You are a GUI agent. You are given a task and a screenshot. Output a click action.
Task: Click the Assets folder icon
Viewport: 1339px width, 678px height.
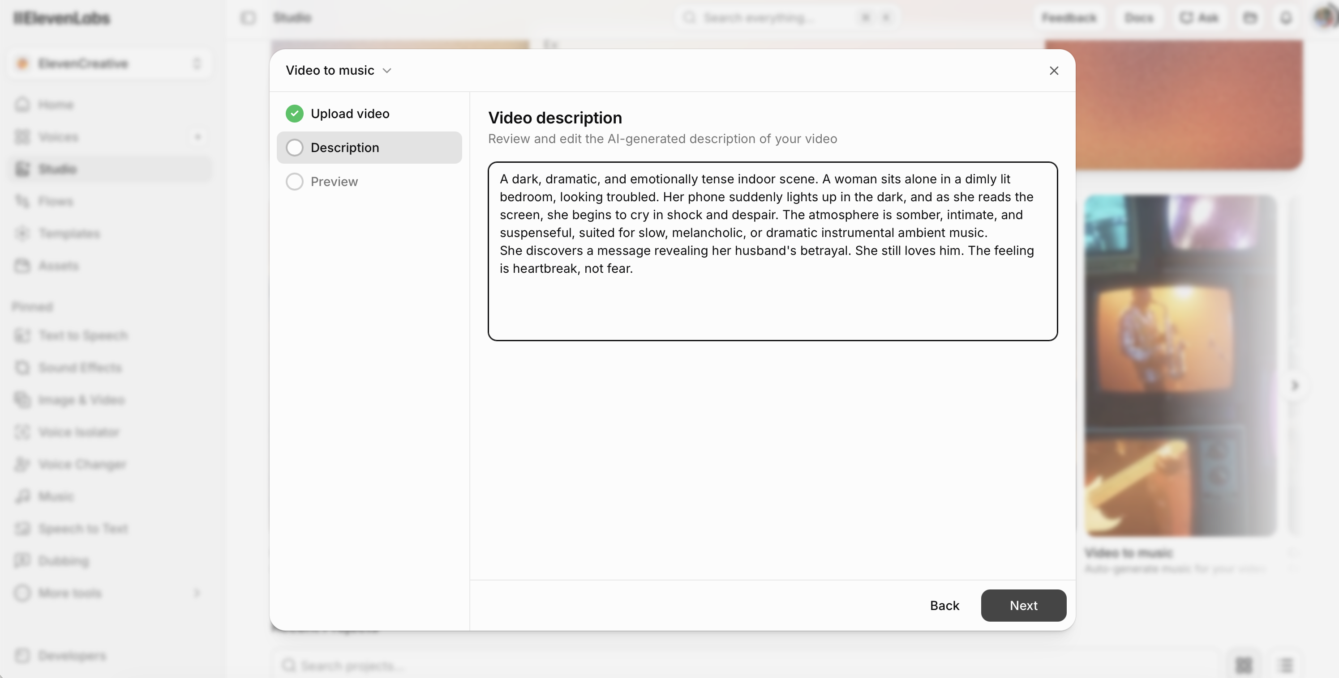click(x=22, y=266)
